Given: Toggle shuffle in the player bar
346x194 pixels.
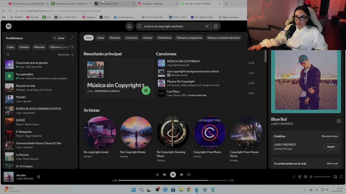Looking at the screenshot, I should [x=157, y=175].
